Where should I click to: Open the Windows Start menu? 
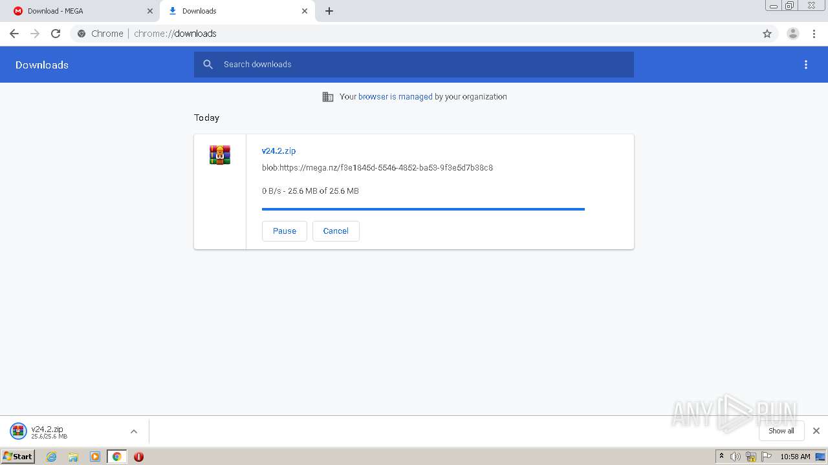click(x=18, y=457)
